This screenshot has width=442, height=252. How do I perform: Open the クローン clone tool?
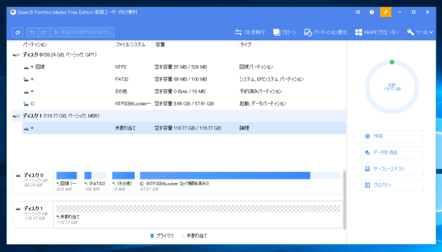click(285, 32)
